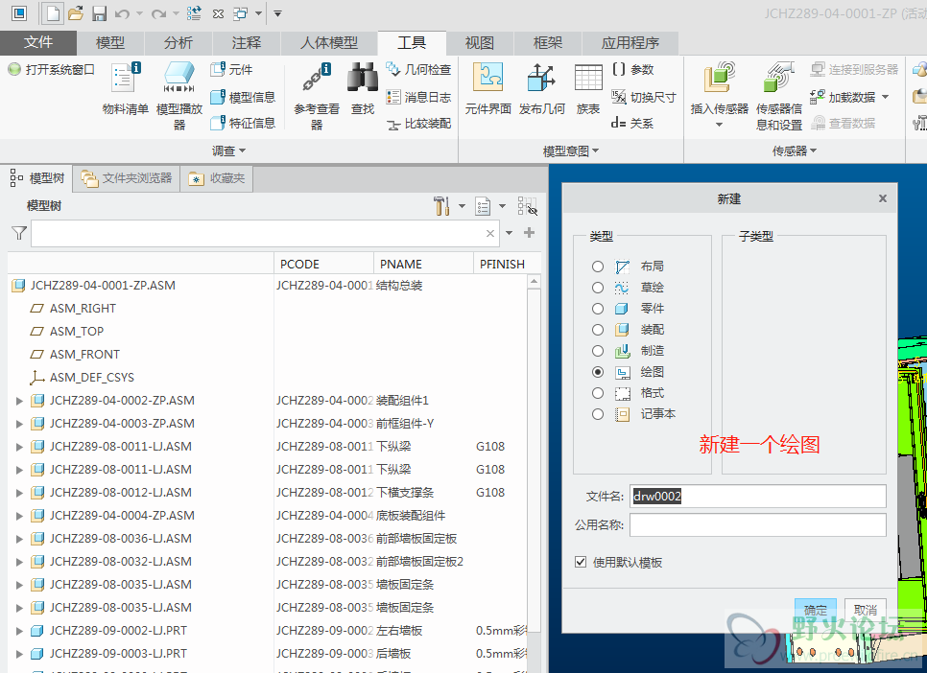Image resolution: width=927 pixels, height=673 pixels.
Task: Switch to 模型 ribbon tab
Action: [110, 42]
